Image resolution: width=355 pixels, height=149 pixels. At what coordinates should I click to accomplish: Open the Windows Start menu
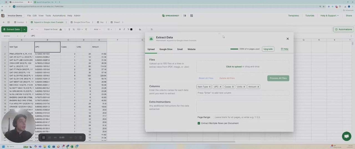(x=3, y=146)
